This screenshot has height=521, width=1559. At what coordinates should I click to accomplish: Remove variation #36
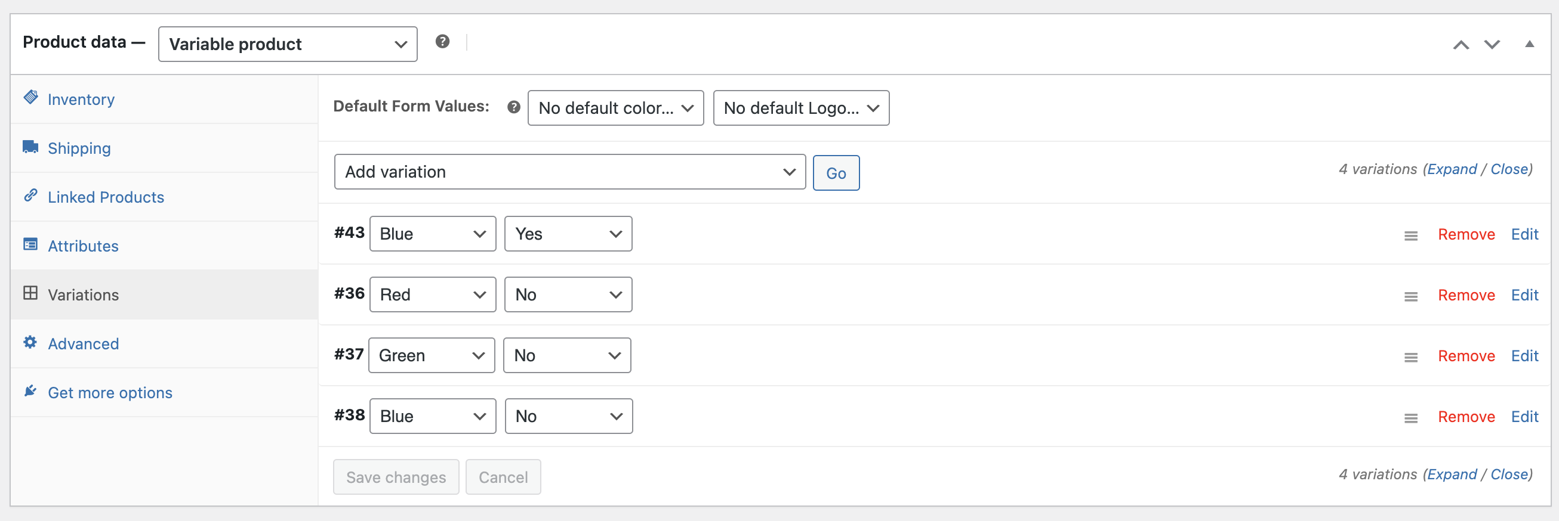click(1466, 296)
